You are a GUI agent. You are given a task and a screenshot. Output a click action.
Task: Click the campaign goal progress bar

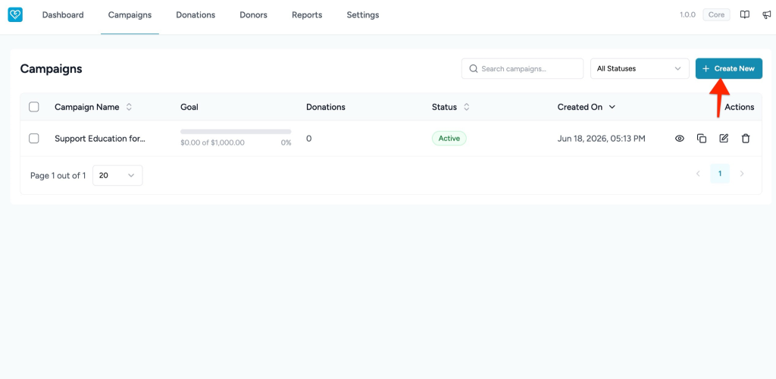coord(236,132)
